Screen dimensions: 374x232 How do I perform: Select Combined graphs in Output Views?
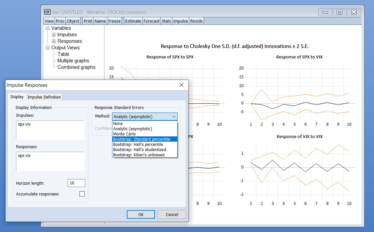(76, 67)
